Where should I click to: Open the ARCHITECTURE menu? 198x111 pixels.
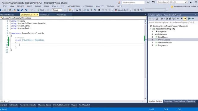(x=74, y=6)
